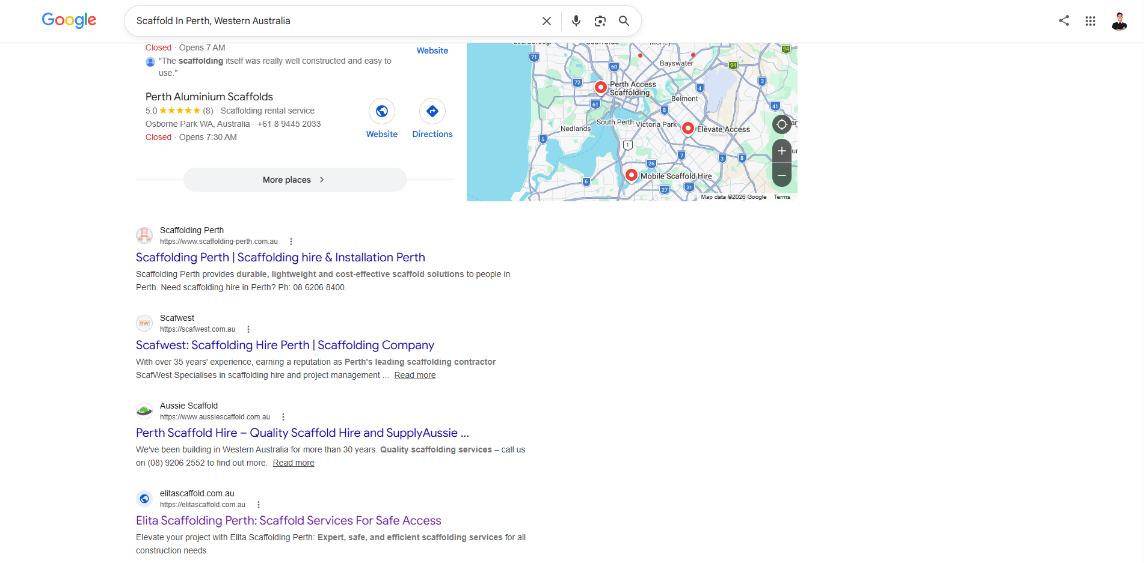
Task: Open Scaffolding Perth hire & Installation result title
Action: 280,257
